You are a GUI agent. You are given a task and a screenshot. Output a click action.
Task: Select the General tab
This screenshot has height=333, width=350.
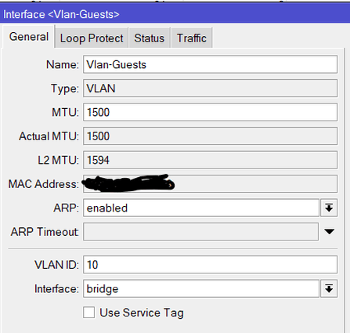pos(29,37)
